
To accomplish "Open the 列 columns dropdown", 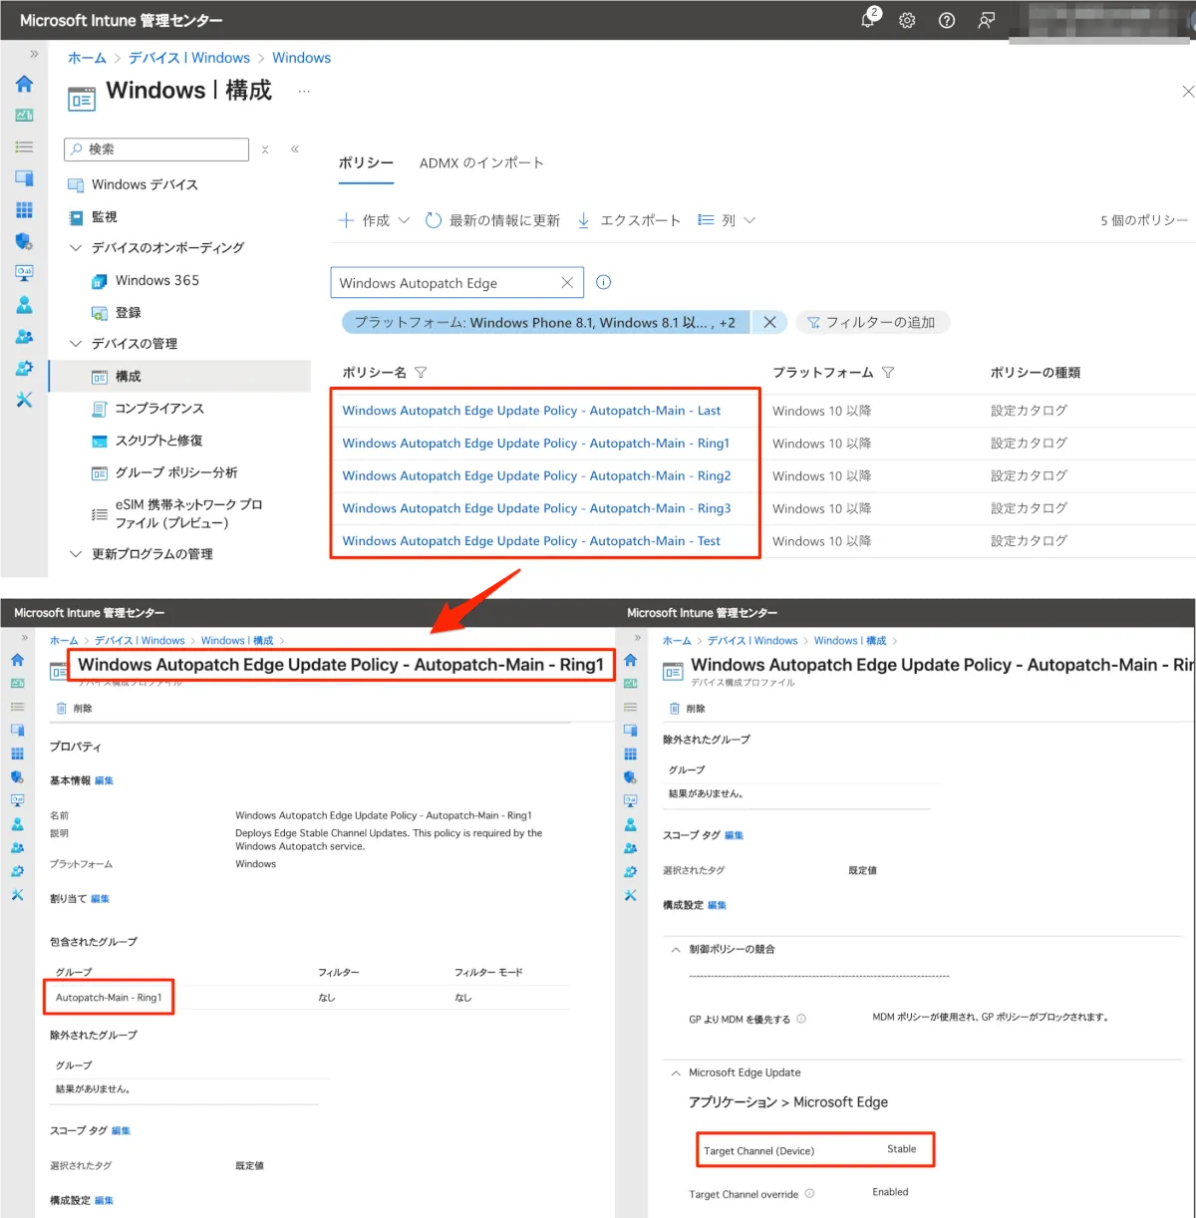I will pos(727,220).
